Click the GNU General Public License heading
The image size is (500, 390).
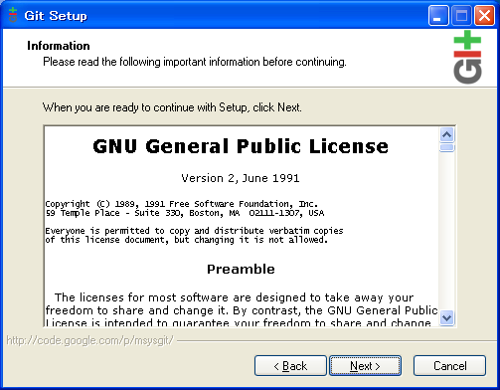[x=241, y=146]
